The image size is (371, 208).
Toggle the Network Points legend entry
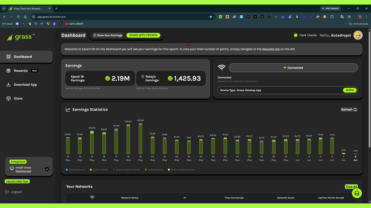coord(75,170)
